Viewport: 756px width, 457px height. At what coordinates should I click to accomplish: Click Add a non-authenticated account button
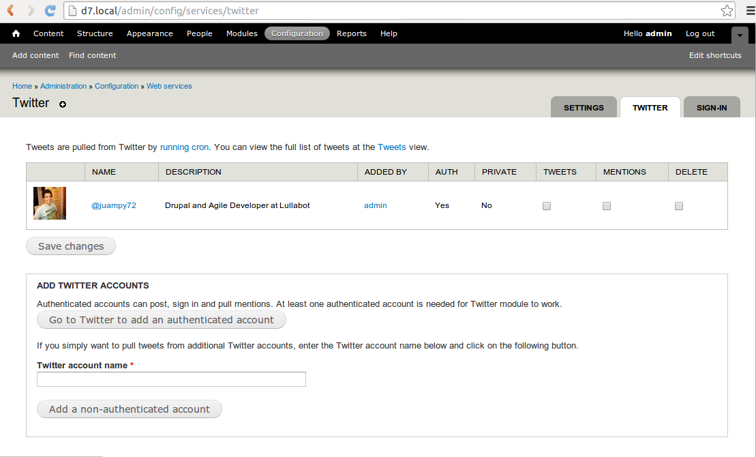point(130,409)
